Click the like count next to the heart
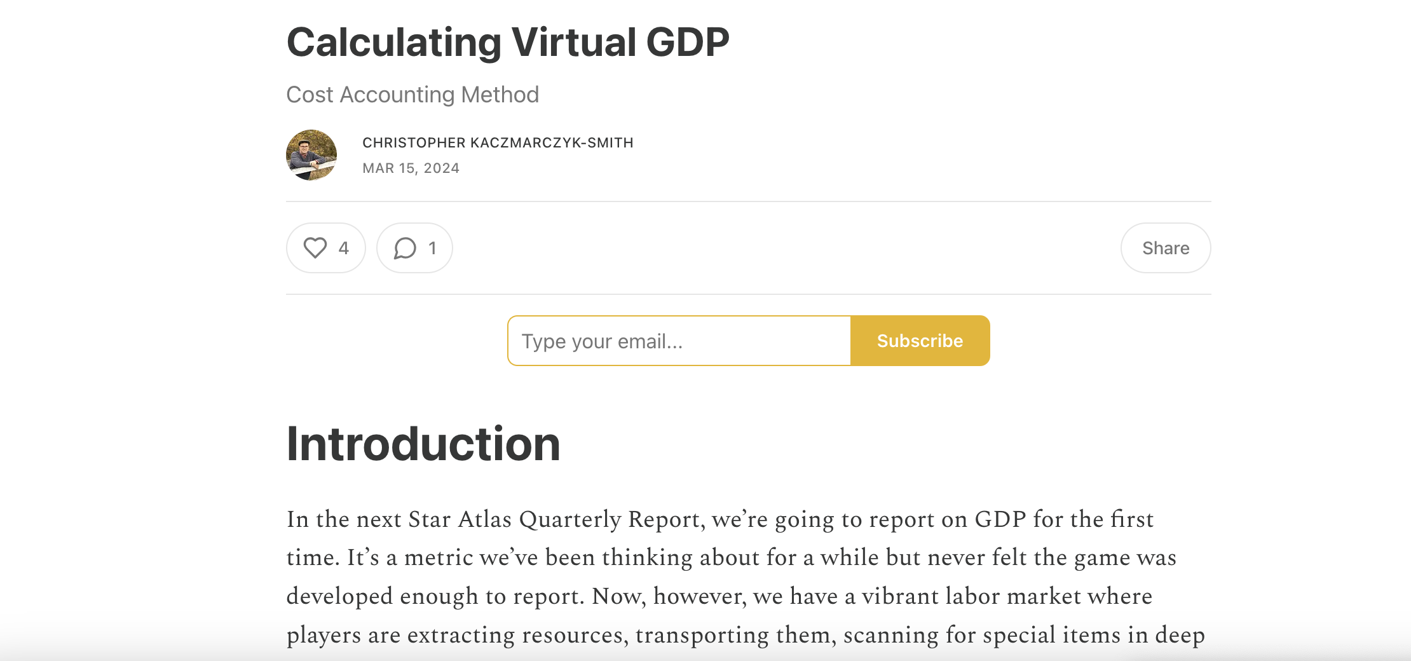 pos(343,248)
